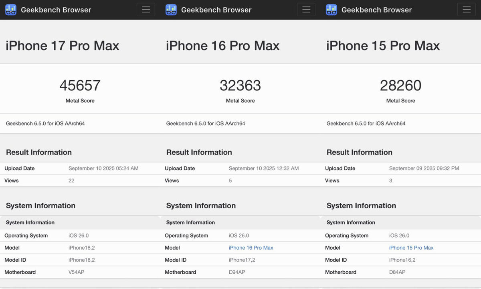Screen dimensions: 481x289
Task: Open hamburger menu in iPhone 15 Pro Max panel
Action: click(467, 10)
